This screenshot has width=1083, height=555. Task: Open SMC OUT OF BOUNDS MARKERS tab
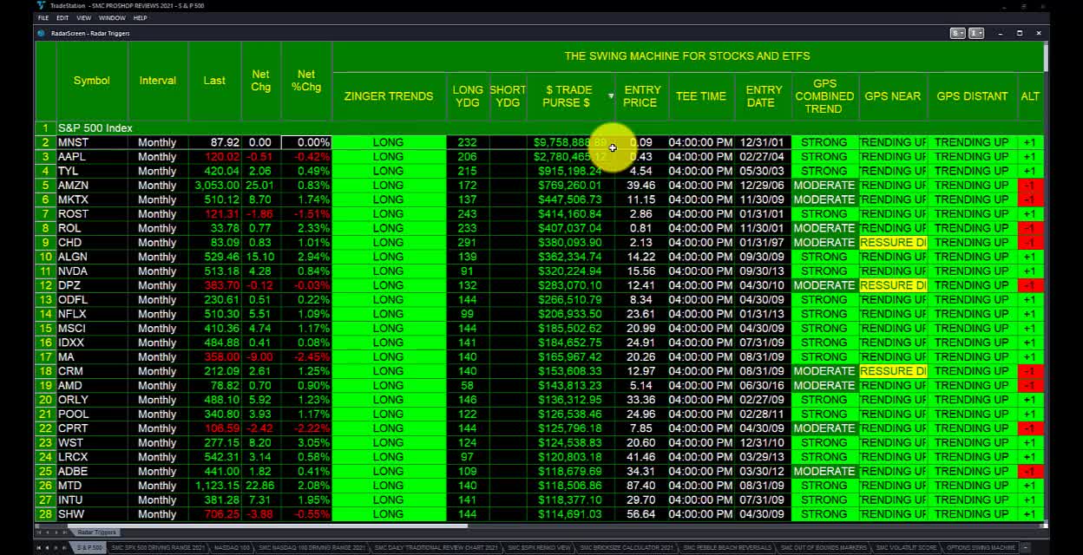824,548
